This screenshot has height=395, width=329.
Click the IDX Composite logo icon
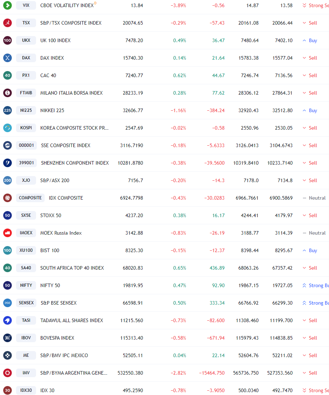click(8, 198)
